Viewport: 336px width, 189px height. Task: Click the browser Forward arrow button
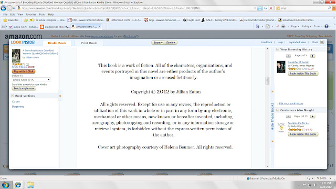(9, 8)
